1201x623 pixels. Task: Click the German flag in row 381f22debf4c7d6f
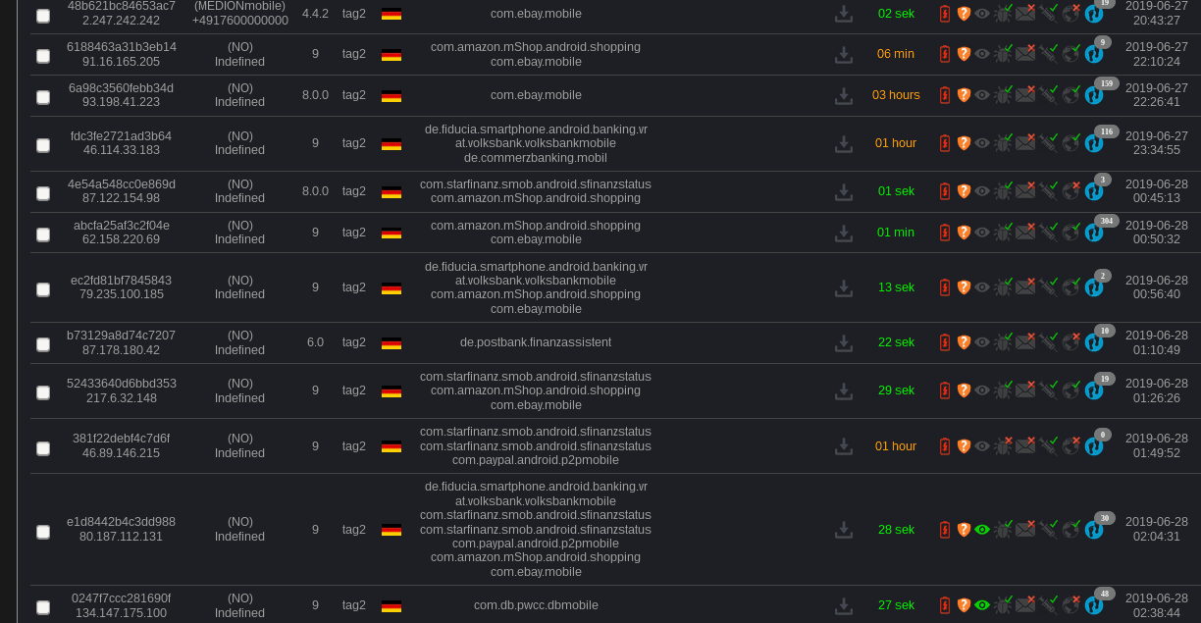tap(392, 446)
